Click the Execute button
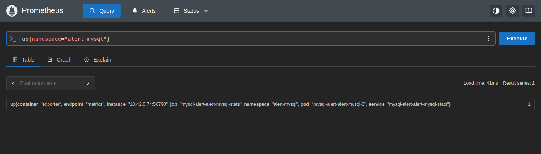This screenshot has height=154, width=541. pyautogui.click(x=517, y=38)
